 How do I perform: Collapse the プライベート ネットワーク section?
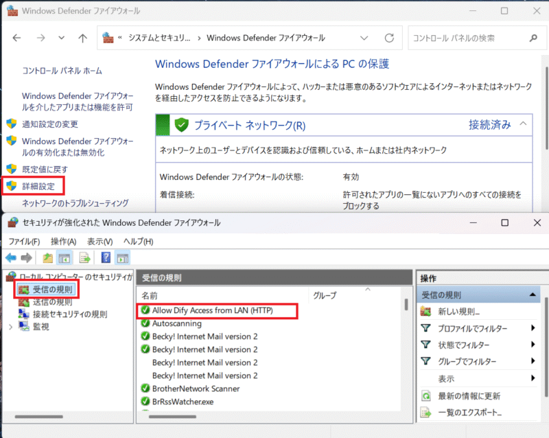coord(523,124)
